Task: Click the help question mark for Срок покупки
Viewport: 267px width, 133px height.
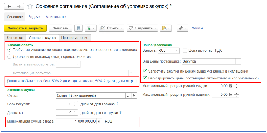Action: point(117,104)
